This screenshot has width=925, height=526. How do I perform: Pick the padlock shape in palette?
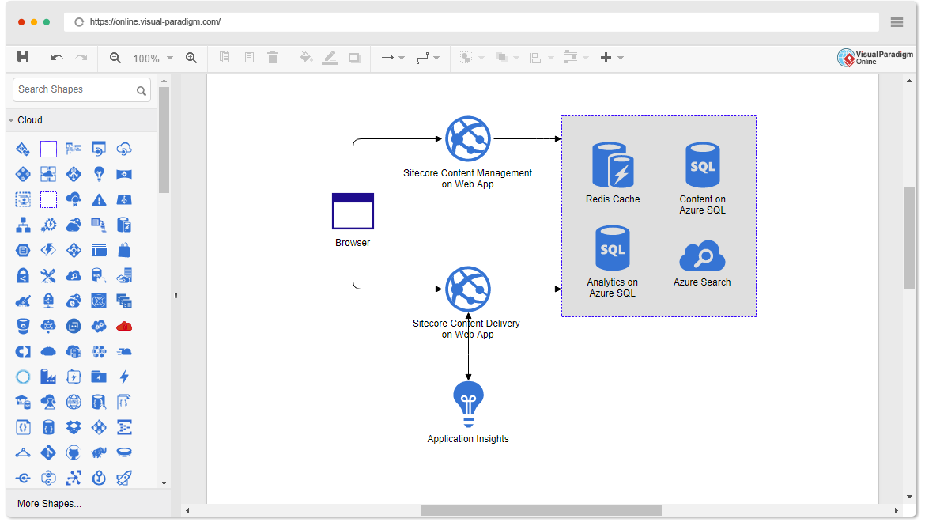coord(23,276)
